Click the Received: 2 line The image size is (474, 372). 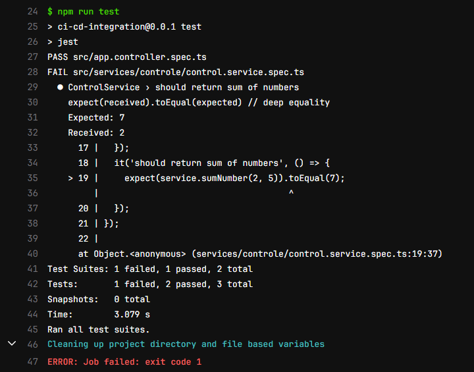pos(96,133)
